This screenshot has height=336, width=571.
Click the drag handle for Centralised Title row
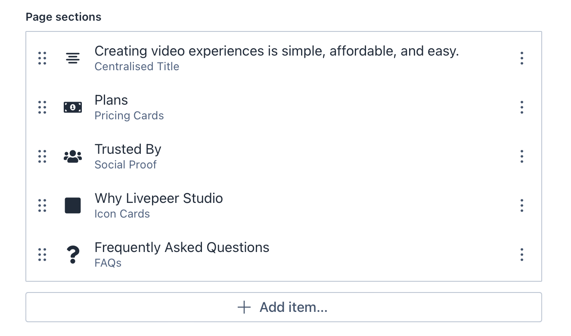pos(42,58)
